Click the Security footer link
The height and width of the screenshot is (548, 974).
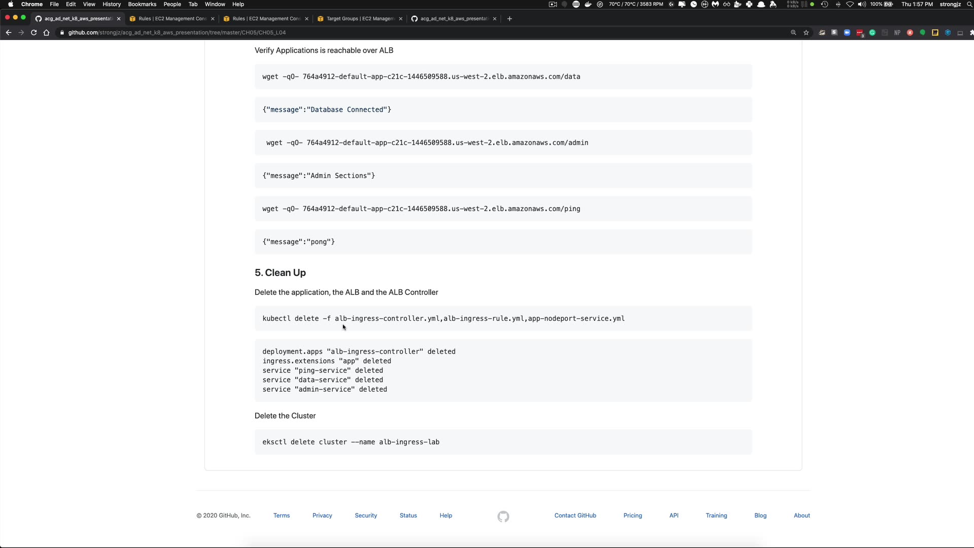pos(366,516)
